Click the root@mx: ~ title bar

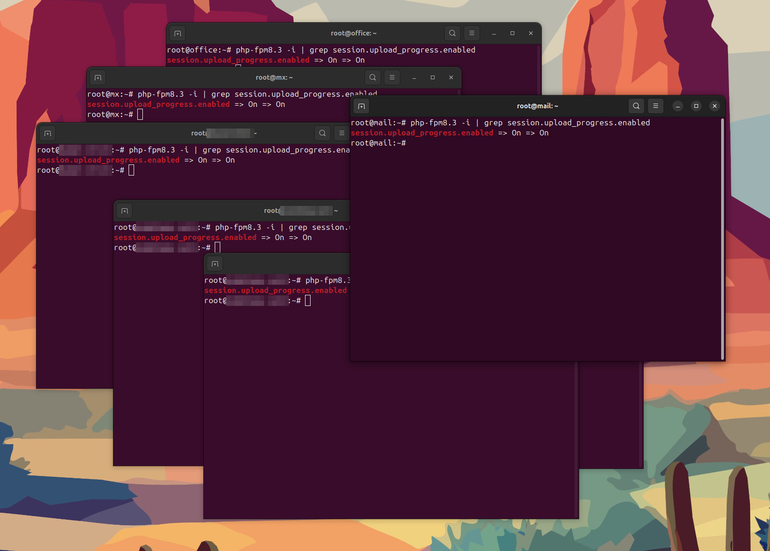(274, 77)
